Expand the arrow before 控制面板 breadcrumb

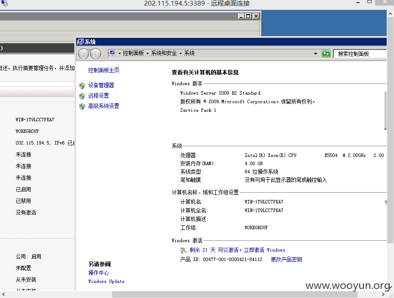(119, 53)
